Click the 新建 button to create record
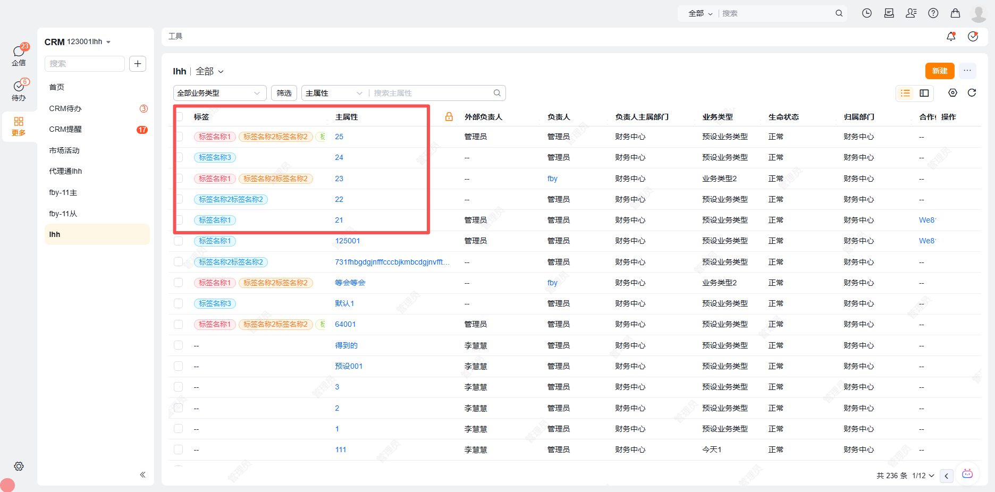The height and width of the screenshot is (492, 995). (x=939, y=71)
